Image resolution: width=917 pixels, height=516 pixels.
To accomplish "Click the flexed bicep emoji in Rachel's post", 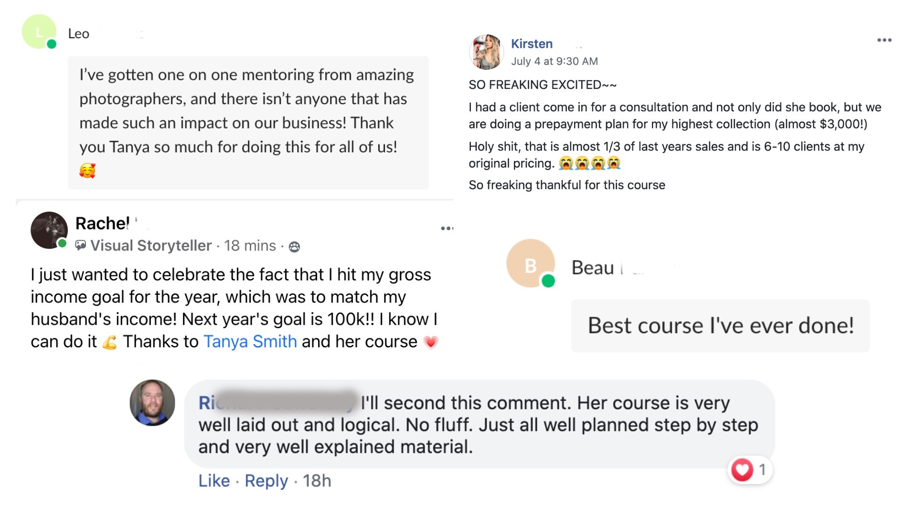I will [109, 342].
